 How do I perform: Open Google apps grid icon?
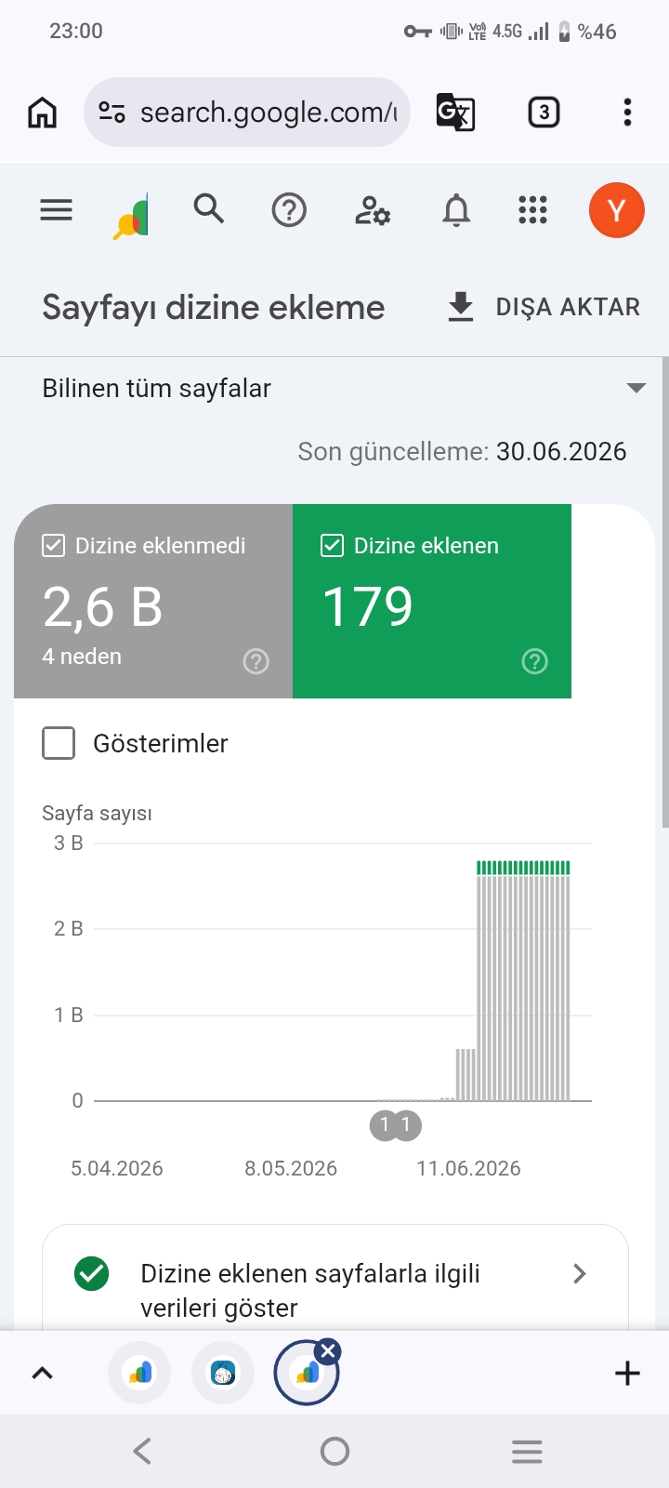(x=532, y=210)
